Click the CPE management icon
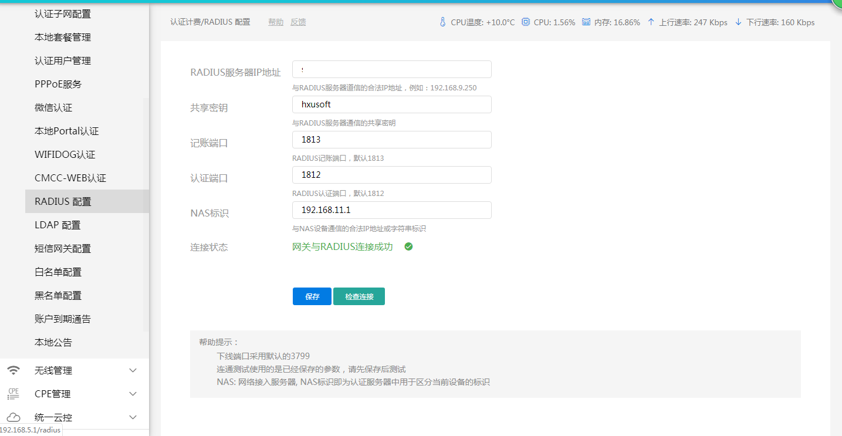 (13, 394)
